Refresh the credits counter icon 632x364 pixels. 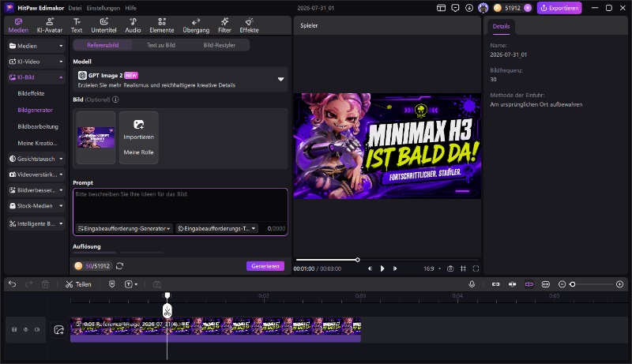tap(119, 266)
